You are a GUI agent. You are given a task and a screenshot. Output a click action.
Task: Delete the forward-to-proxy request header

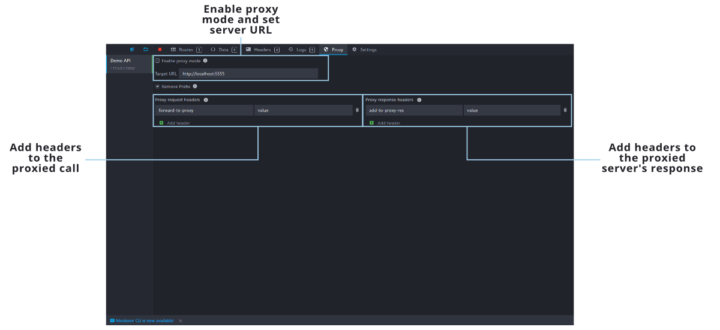[357, 110]
